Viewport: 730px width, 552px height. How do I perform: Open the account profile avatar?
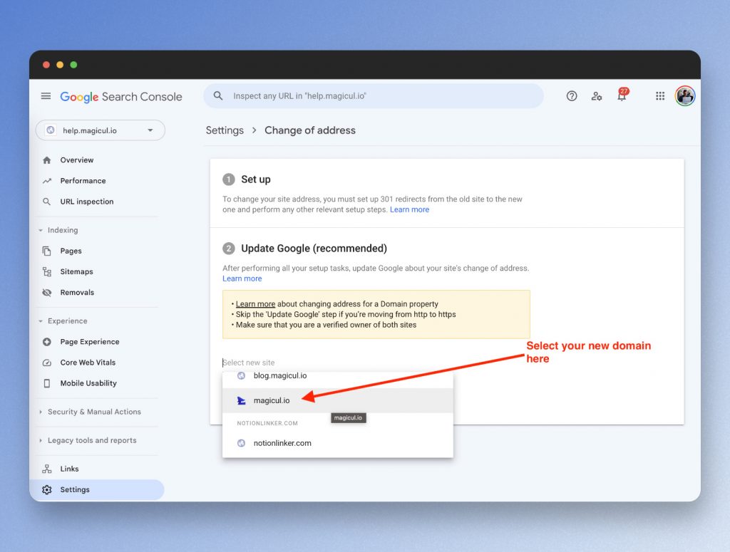[x=685, y=95]
